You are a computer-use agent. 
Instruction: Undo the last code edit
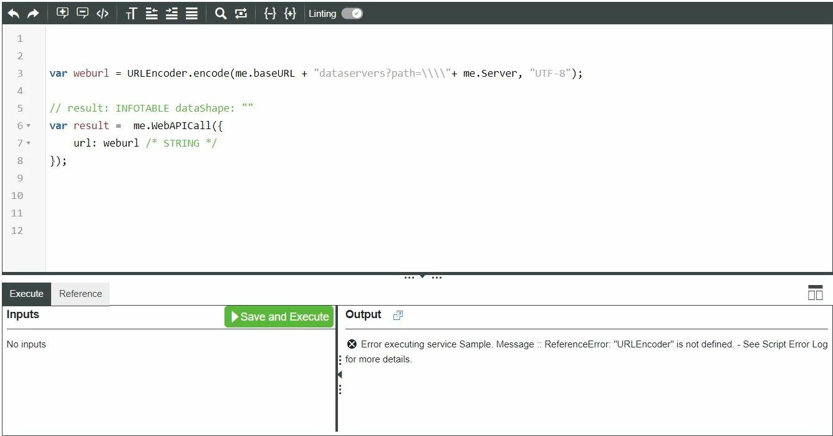(14, 14)
